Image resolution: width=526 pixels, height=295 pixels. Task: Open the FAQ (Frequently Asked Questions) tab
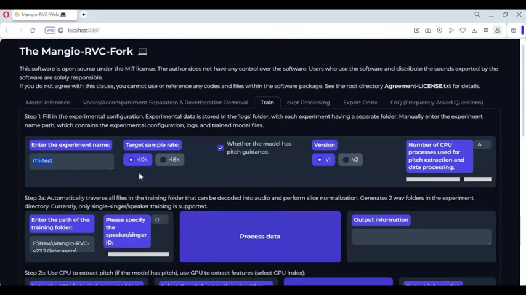[437, 103]
